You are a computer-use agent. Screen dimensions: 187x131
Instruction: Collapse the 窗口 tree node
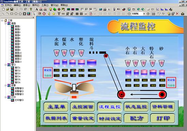(x=5, y=65)
